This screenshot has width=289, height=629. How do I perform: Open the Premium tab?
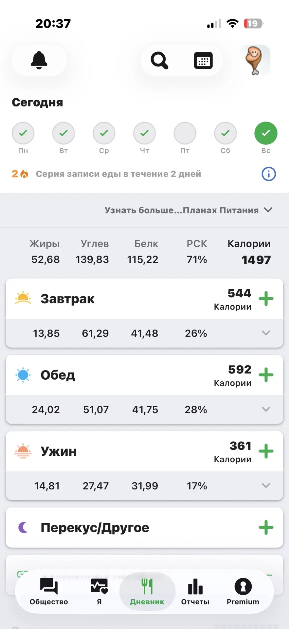[243, 592]
